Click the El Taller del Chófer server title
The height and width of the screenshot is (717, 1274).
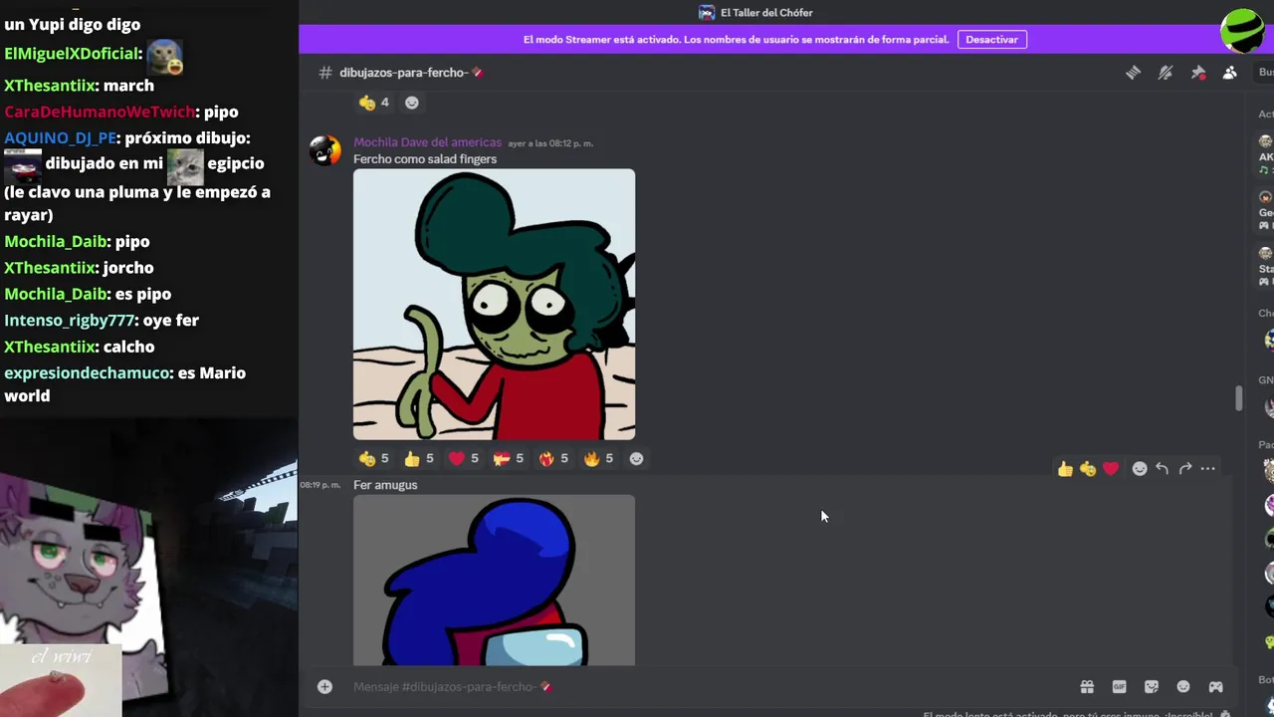[x=766, y=13]
